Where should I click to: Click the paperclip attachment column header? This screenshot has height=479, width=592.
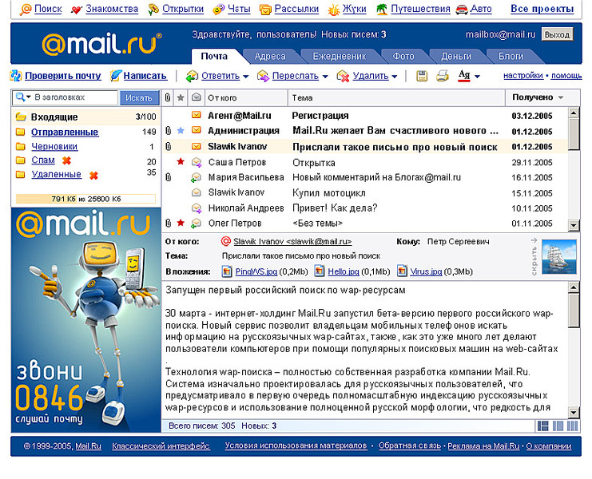(x=168, y=97)
